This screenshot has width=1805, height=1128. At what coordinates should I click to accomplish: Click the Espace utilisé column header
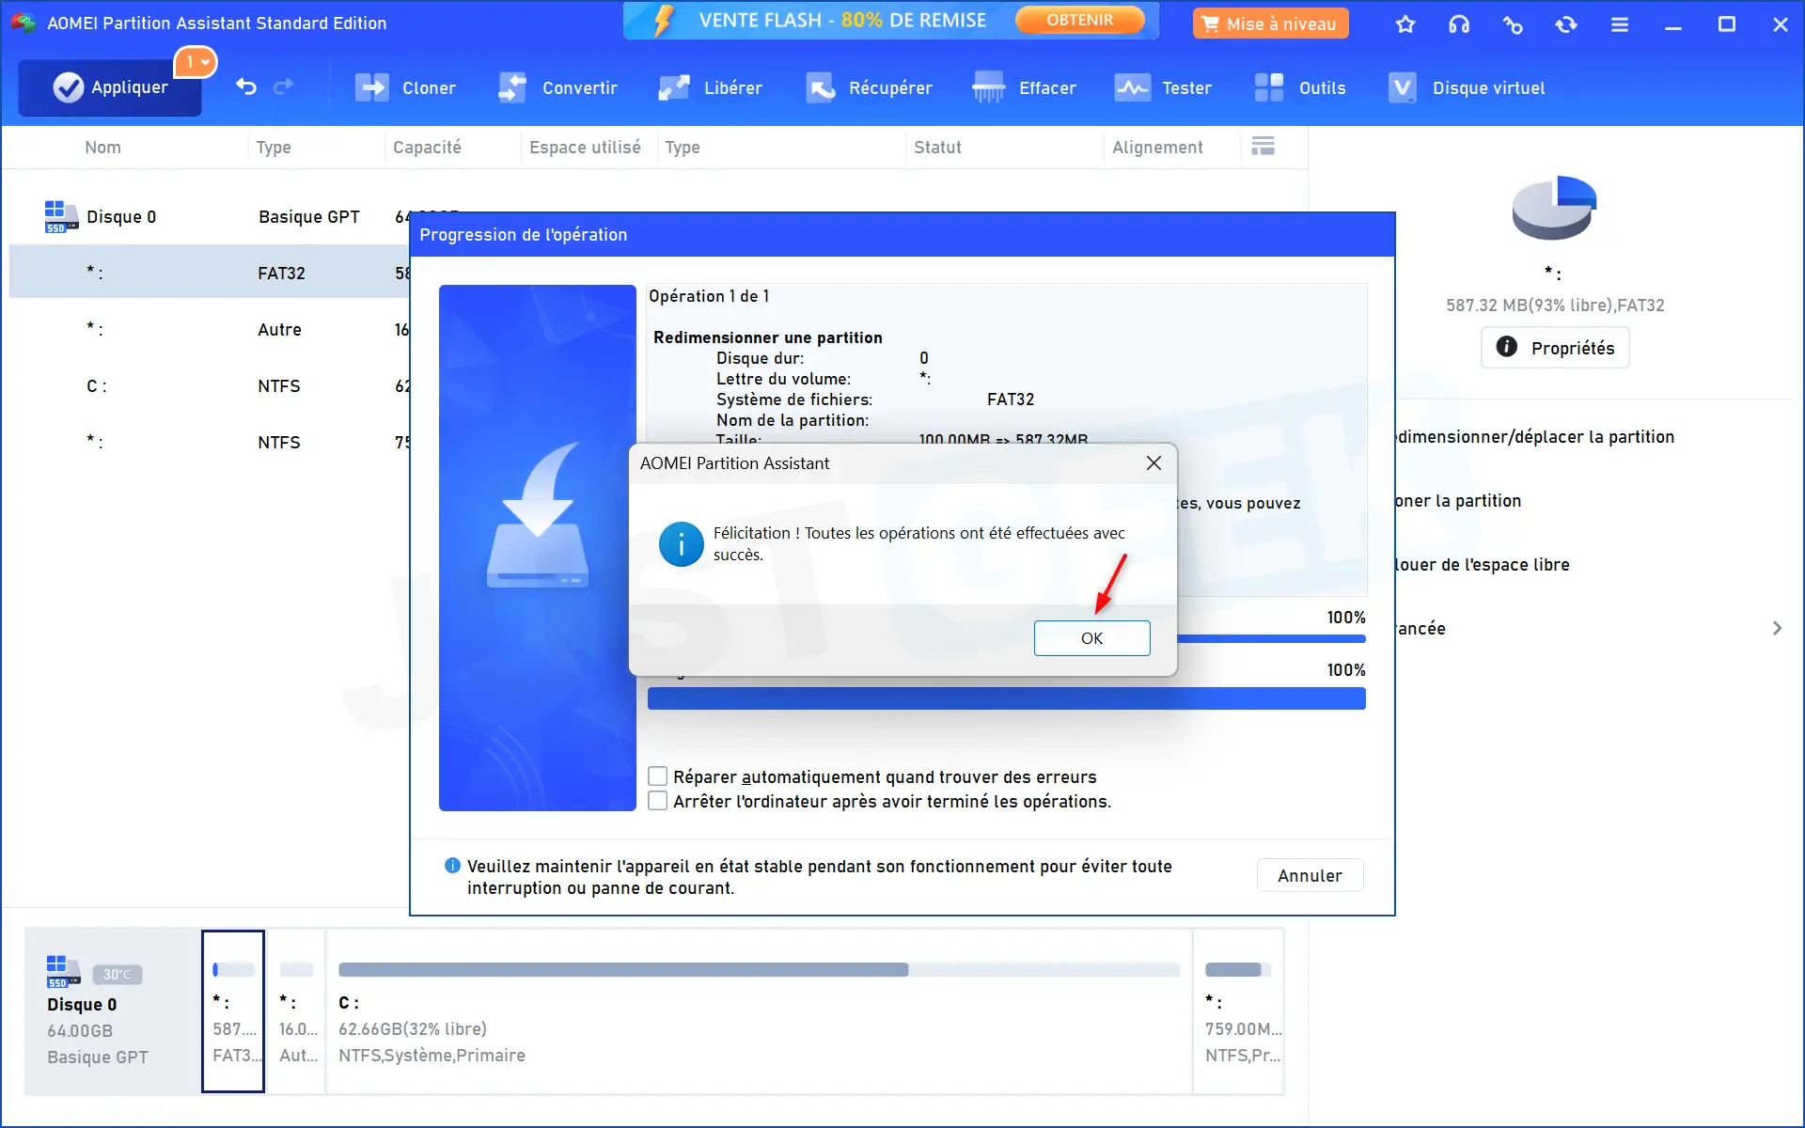point(585,147)
